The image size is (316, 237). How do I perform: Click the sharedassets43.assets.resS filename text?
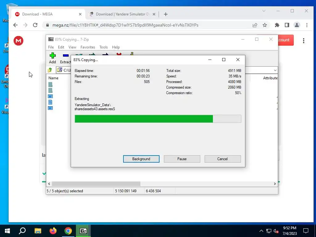95,109
